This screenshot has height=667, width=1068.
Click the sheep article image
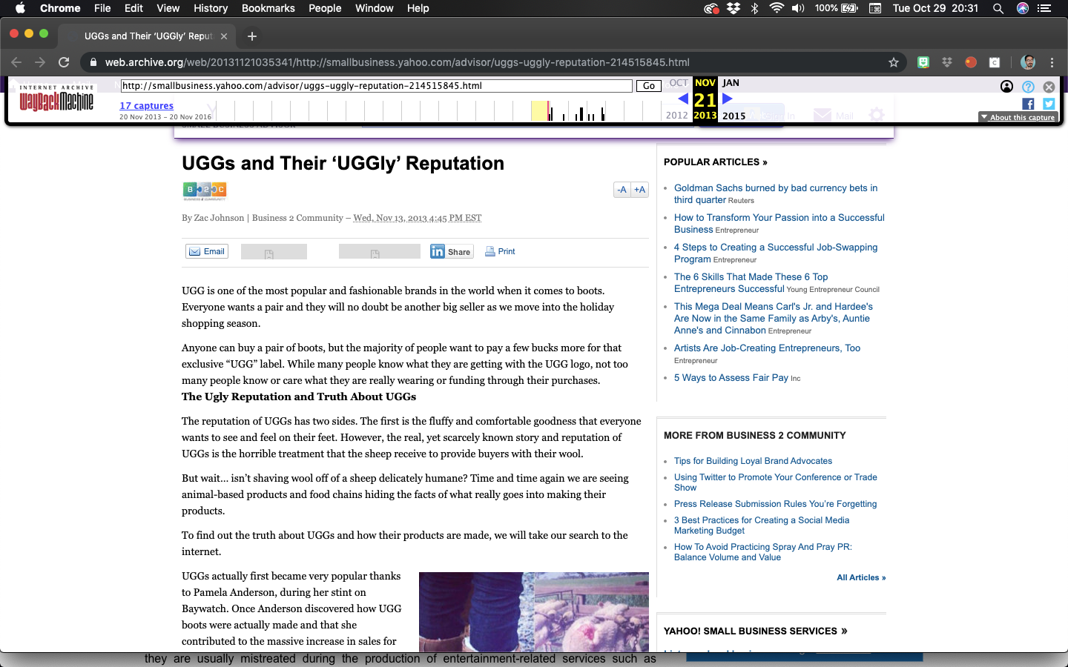click(x=534, y=612)
